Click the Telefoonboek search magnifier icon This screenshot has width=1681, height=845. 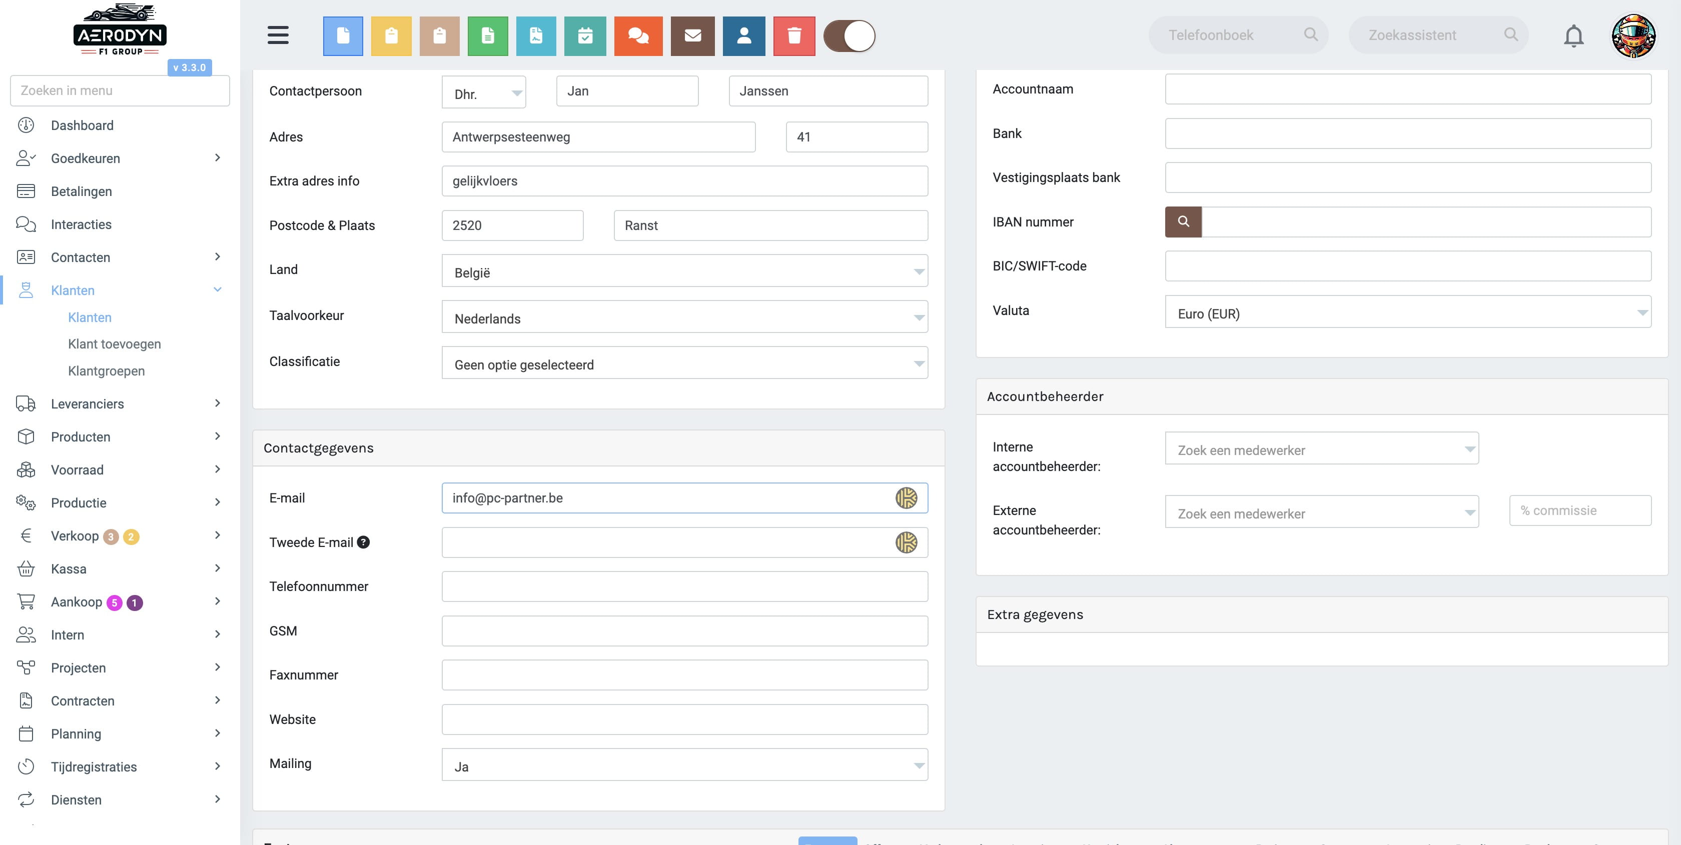coord(1311,34)
